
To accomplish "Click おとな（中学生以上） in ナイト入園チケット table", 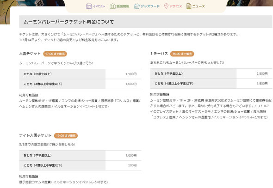I will (37, 155).
